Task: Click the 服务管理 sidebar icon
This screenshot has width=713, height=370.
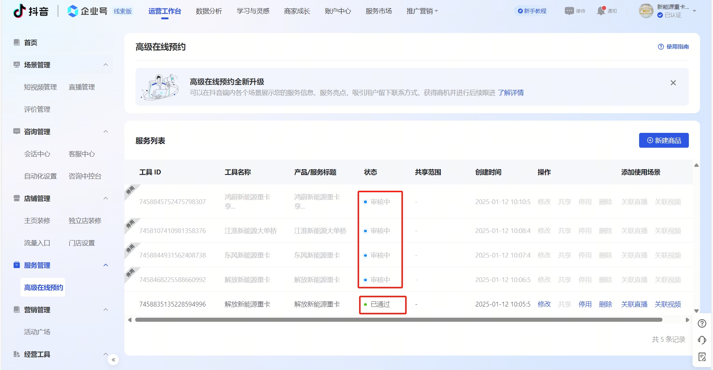Action: pos(17,265)
